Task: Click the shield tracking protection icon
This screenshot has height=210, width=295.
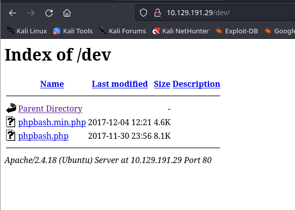Action: [x=143, y=13]
